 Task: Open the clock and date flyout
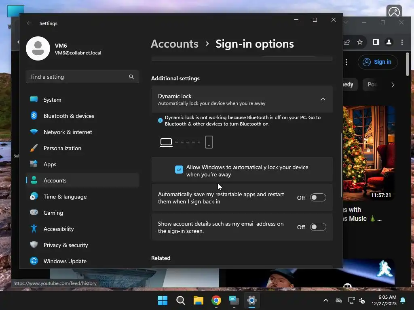coord(384,300)
